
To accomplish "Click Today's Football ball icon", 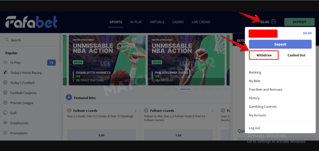I will [x=5, y=83].
